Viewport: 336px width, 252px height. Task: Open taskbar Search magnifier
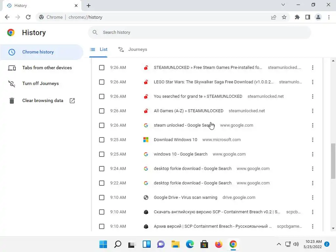[118, 244]
